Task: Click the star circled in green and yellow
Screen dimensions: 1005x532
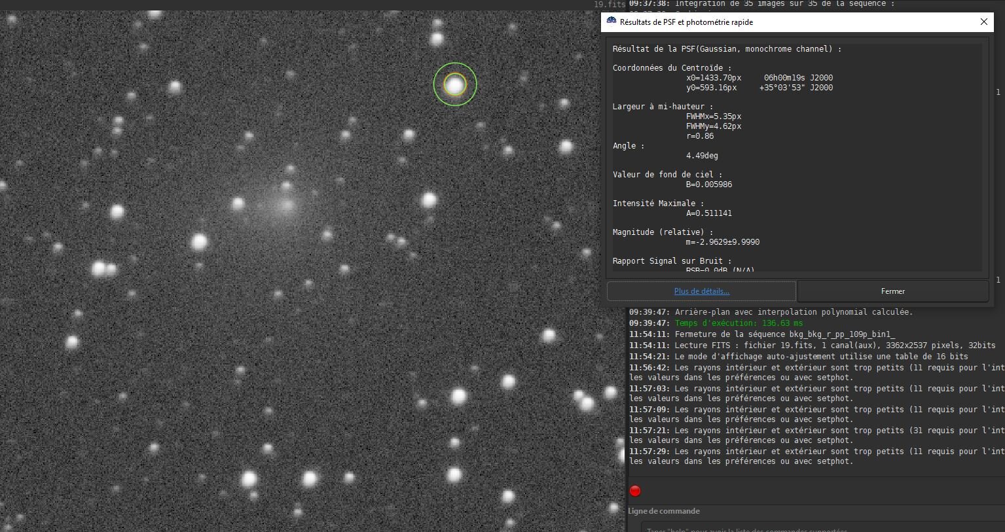Action: pos(455,84)
